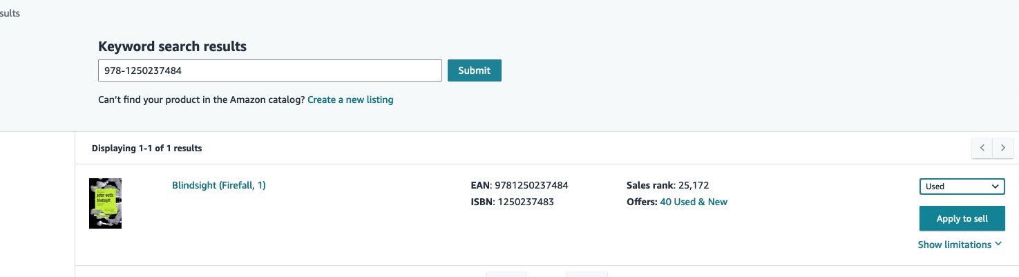Go to the previous results page arrow

(x=982, y=148)
